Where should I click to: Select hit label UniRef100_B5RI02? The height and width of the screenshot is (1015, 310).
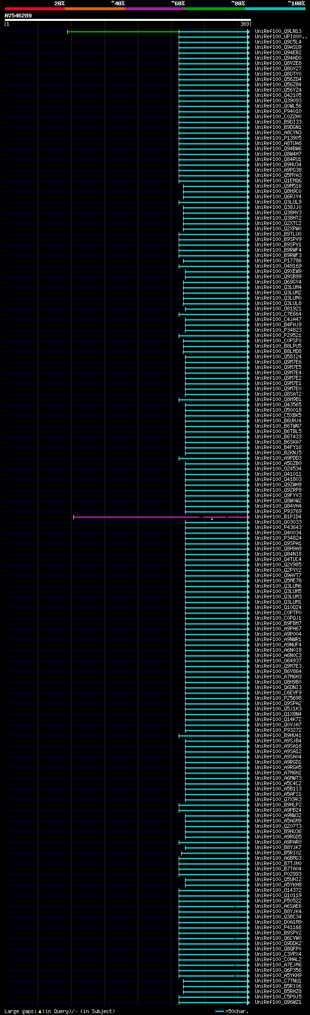[x=278, y=853]
